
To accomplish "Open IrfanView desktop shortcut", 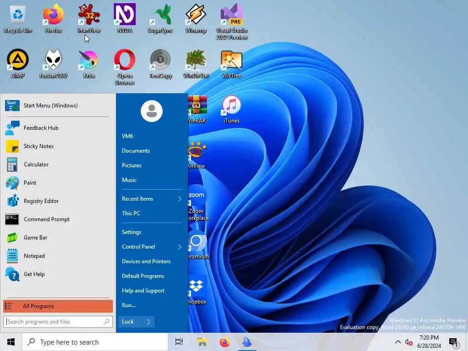I will [89, 18].
